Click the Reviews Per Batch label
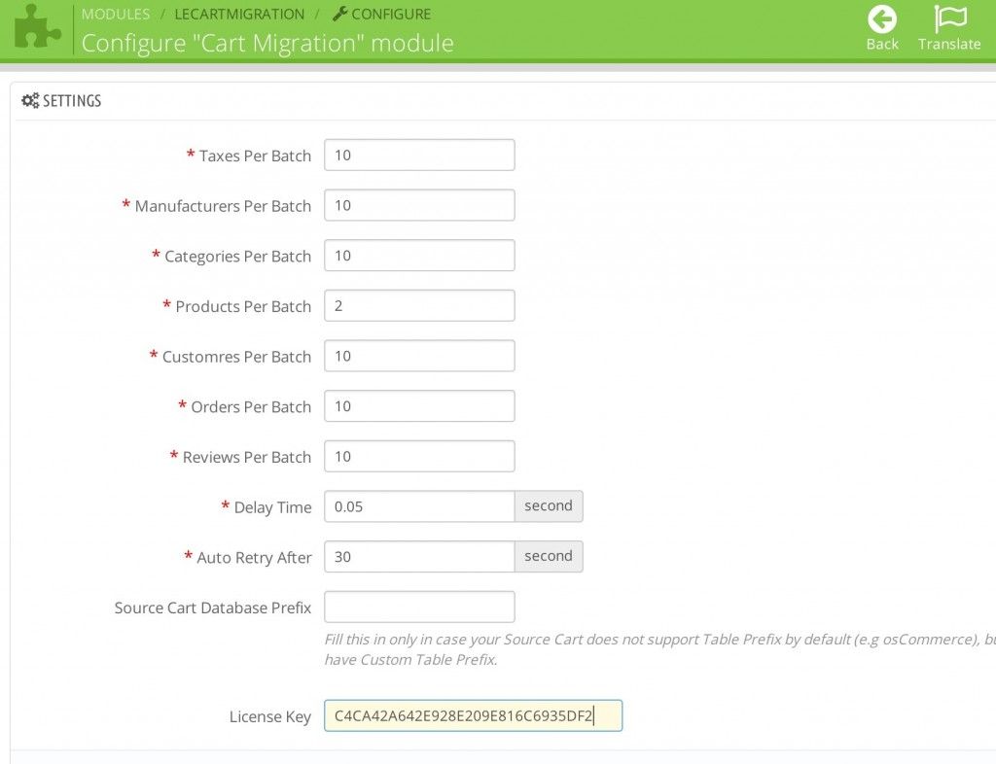This screenshot has width=996, height=764. pyautogui.click(x=246, y=457)
